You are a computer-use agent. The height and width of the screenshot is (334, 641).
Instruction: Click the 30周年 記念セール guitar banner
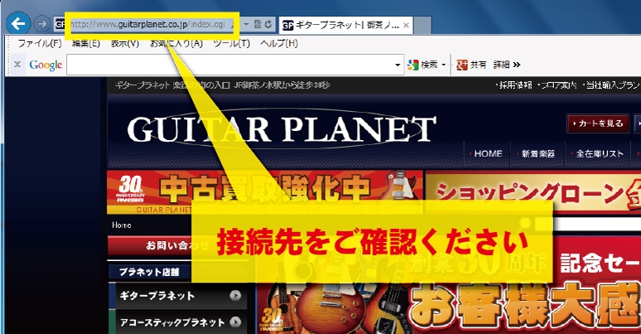(449, 286)
